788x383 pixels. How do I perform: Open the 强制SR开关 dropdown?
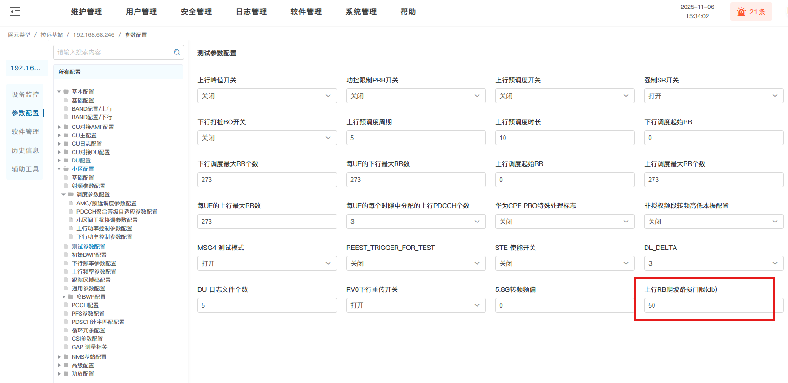point(713,96)
